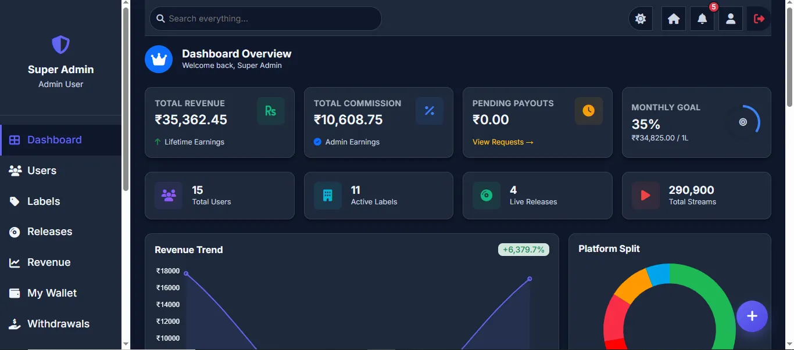Screen dimensions: 794x350
Task: Click the percent icon on Total Commission card
Action: coord(430,111)
